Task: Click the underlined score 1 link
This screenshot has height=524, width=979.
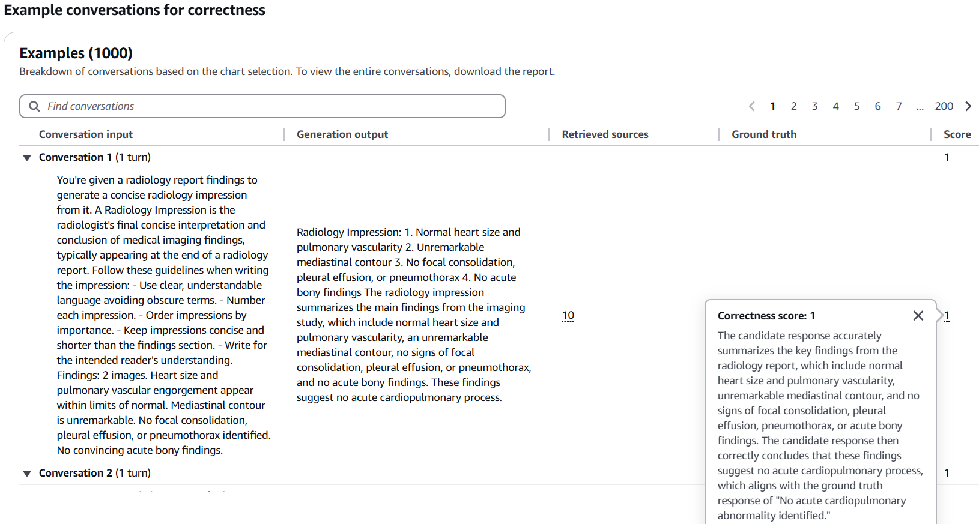Action: coord(947,315)
